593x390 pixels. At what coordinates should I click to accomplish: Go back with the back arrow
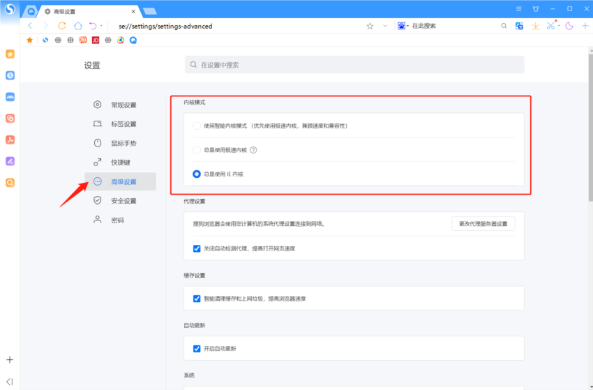(x=30, y=26)
